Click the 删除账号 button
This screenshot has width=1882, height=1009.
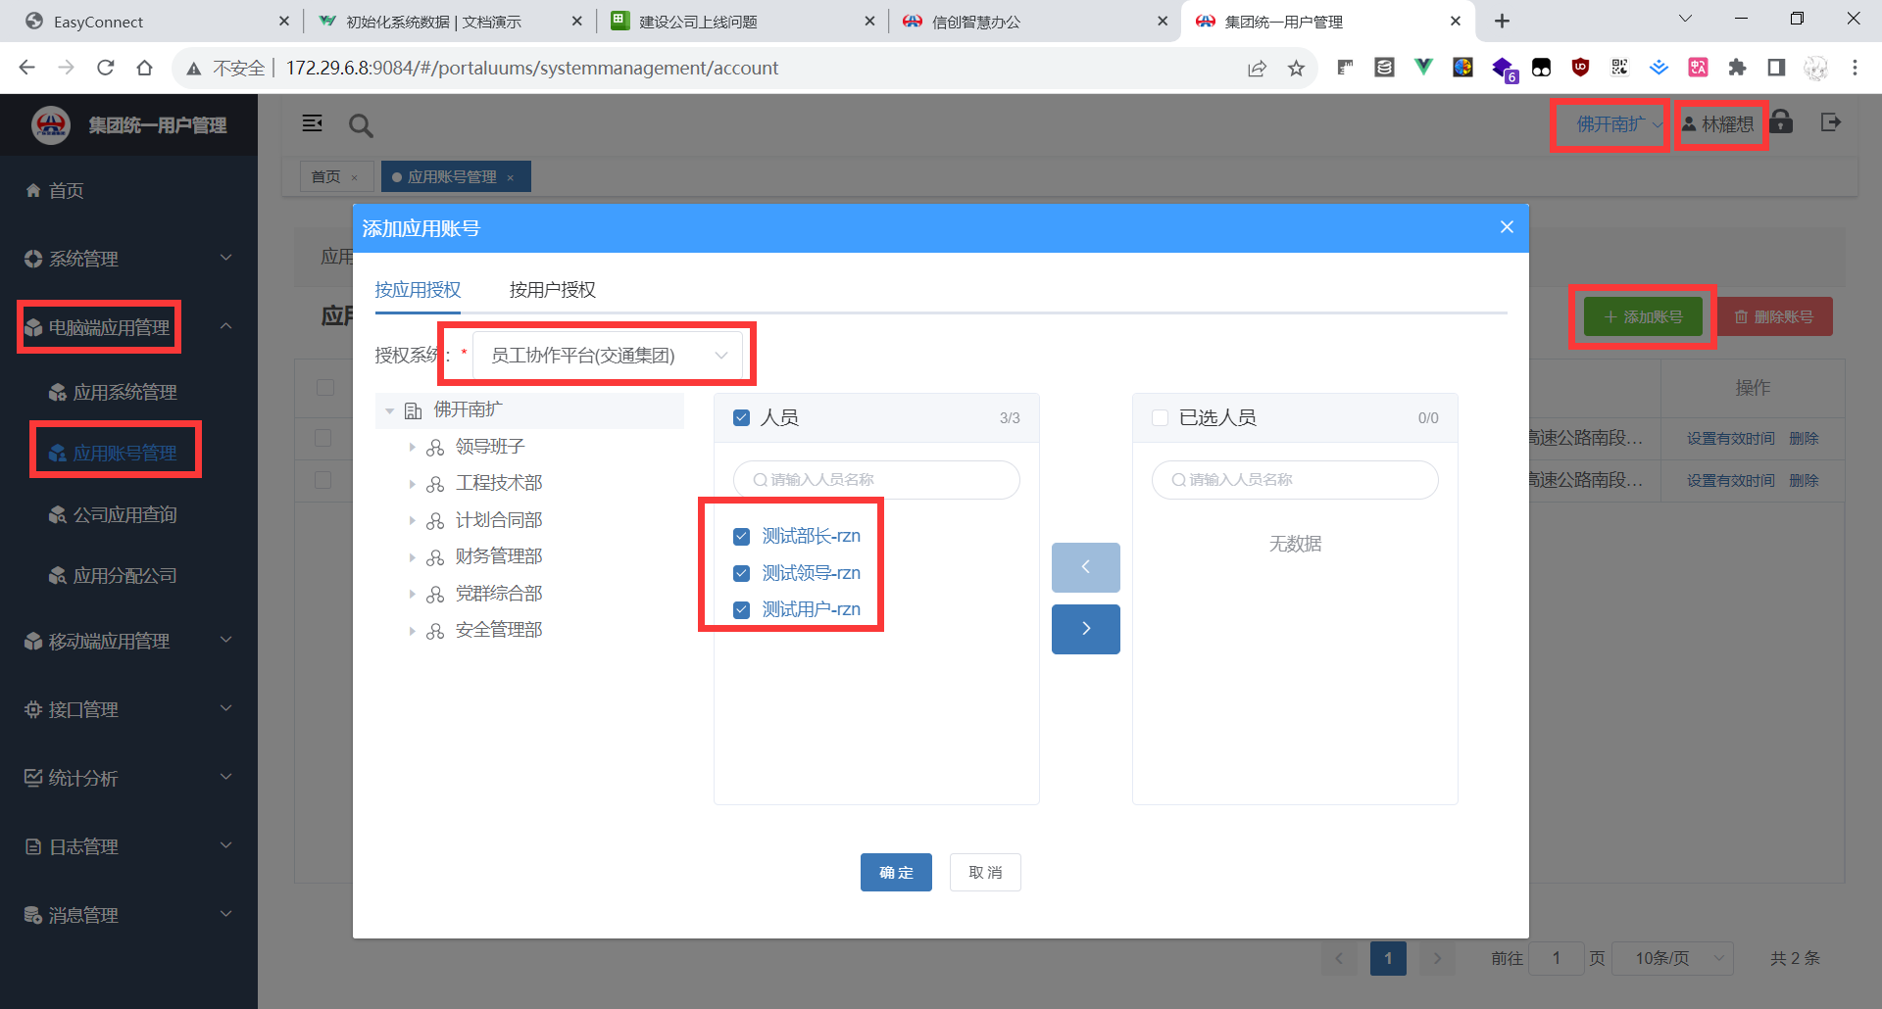tap(1774, 316)
